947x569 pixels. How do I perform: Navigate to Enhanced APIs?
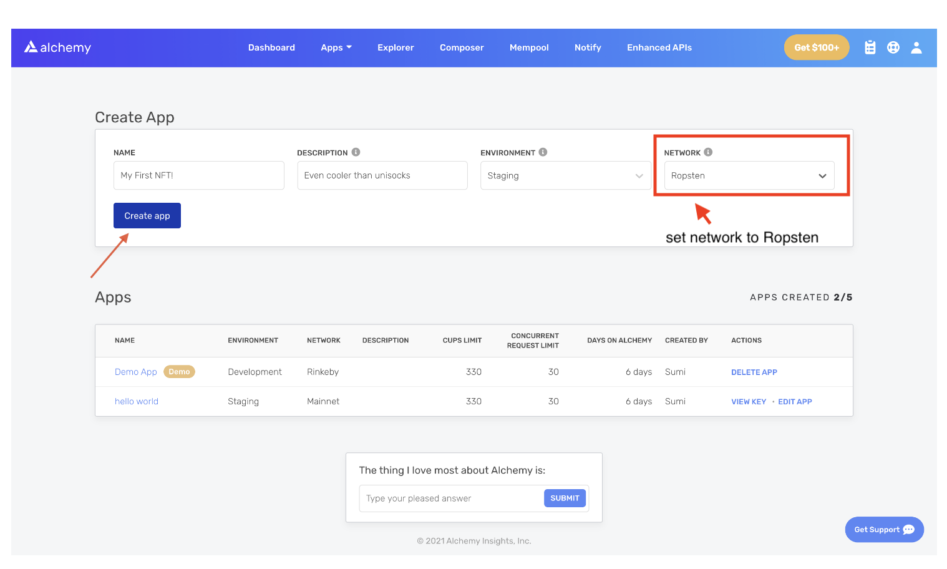tap(659, 47)
